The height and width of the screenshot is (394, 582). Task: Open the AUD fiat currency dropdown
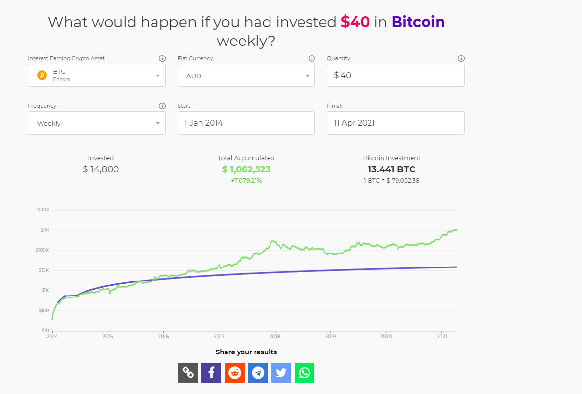point(246,75)
